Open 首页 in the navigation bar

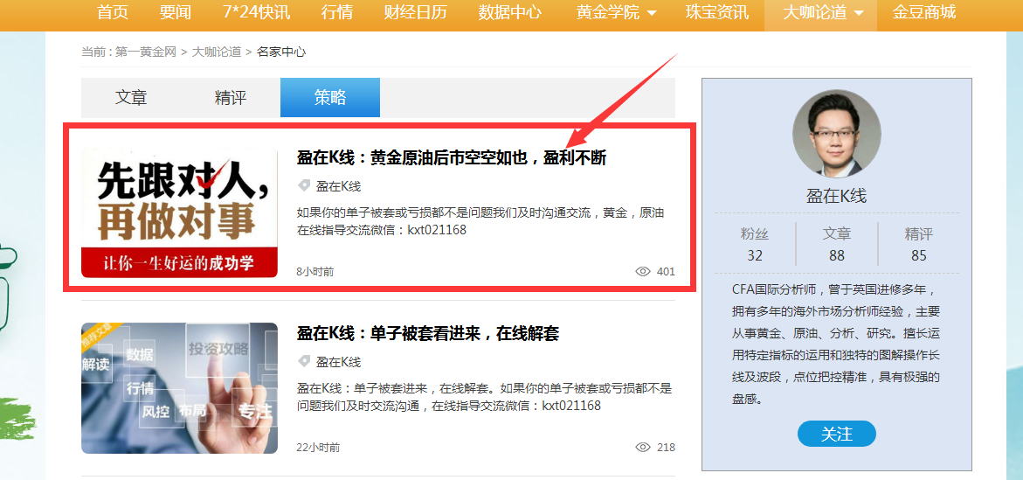(x=113, y=11)
